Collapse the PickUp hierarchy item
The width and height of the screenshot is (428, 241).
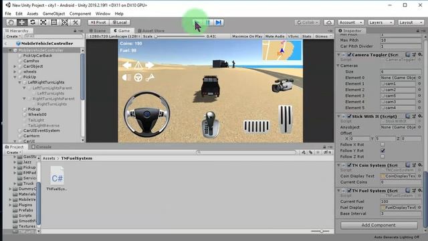click(15, 77)
